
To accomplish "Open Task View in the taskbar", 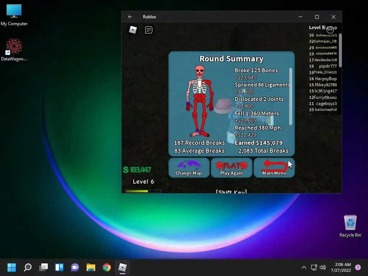I will (43, 267).
